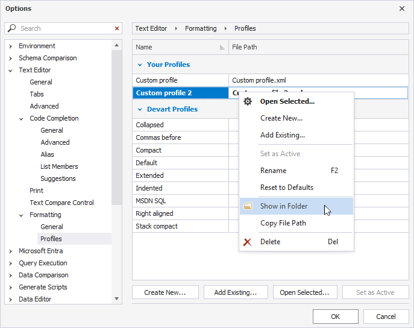Type in the Search input field
The height and width of the screenshot is (328, 414).
pos(63,28)
